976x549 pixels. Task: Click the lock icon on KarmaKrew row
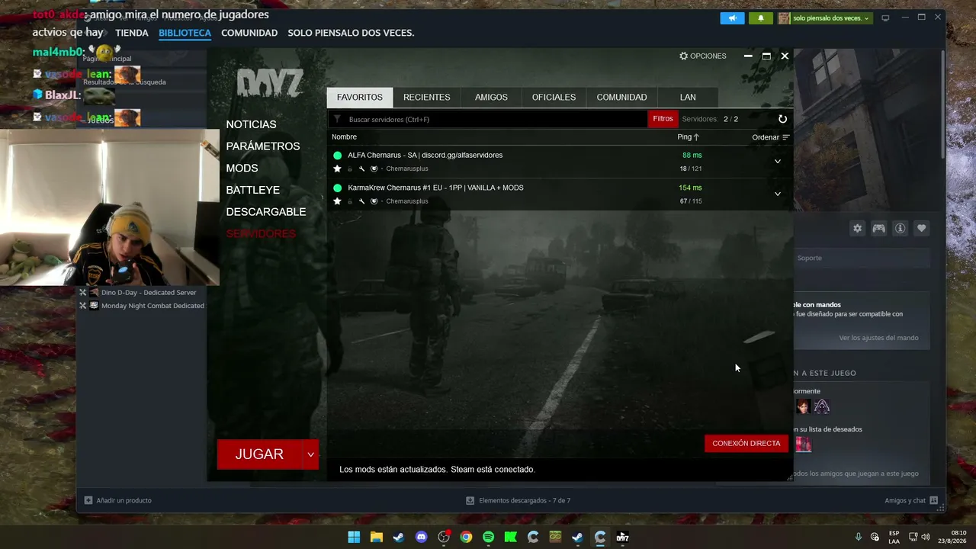coord(350,201)
